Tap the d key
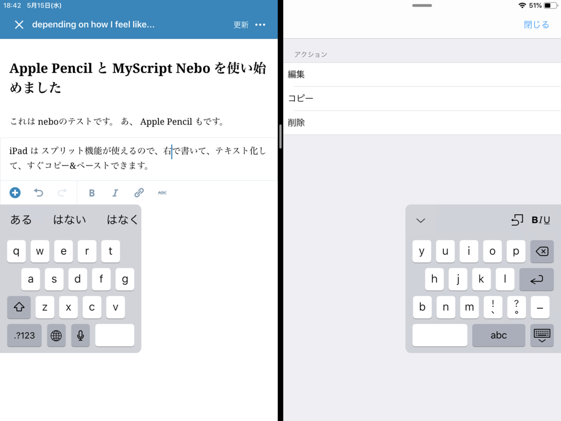 point(78,279)
